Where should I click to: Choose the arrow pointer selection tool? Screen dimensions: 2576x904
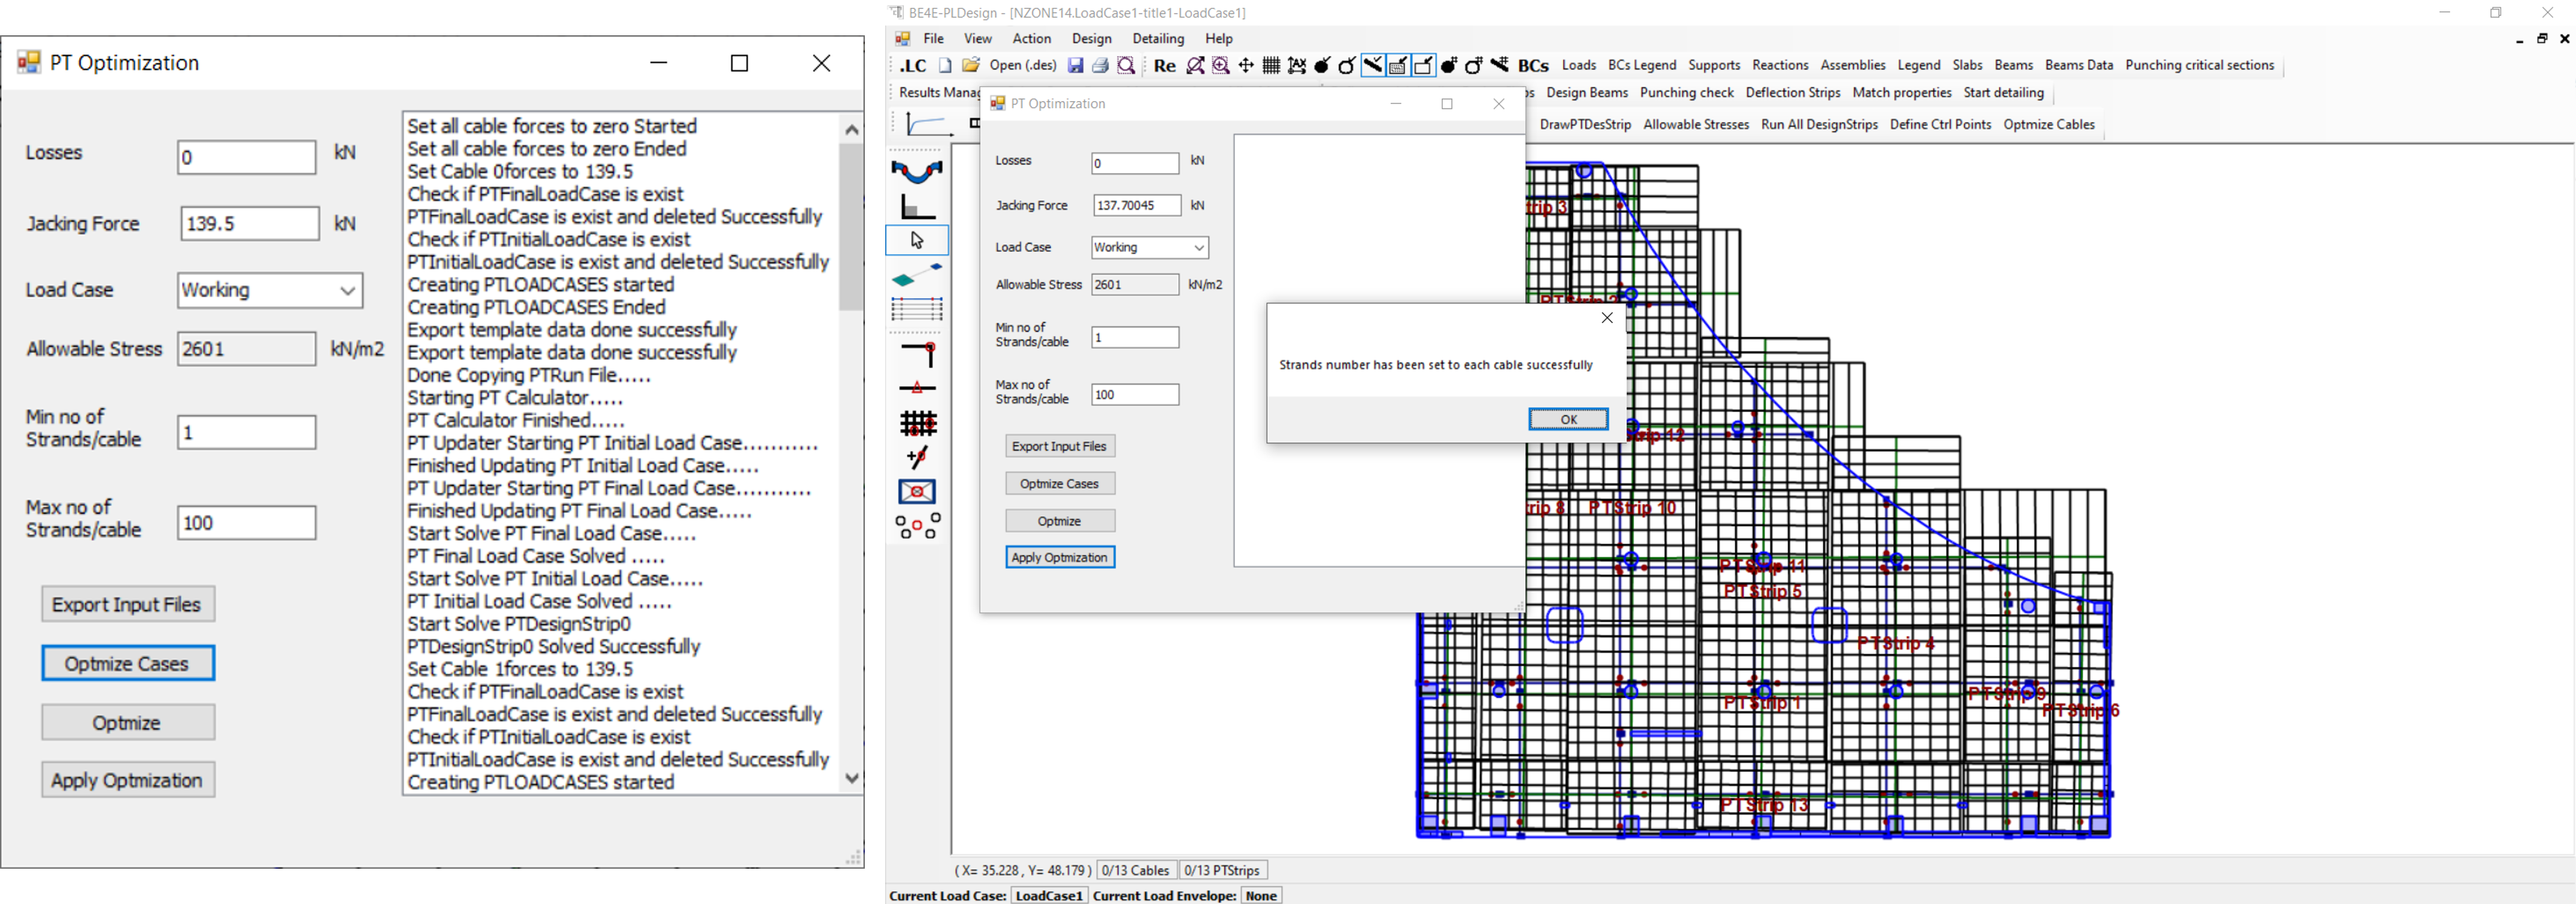(917, 240)
